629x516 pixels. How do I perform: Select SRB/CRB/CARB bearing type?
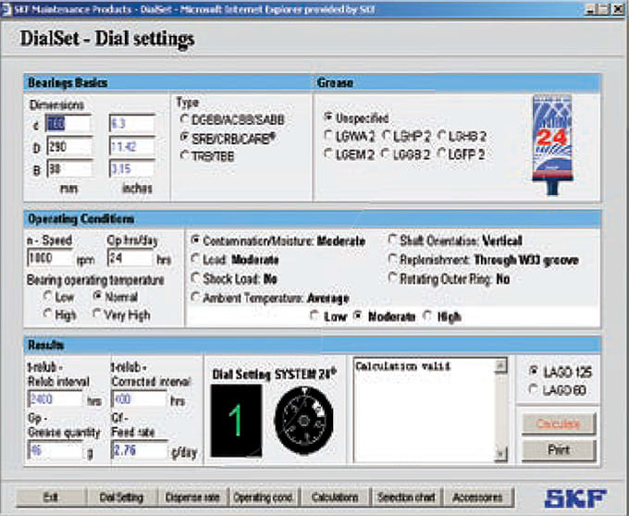point(185,137)
